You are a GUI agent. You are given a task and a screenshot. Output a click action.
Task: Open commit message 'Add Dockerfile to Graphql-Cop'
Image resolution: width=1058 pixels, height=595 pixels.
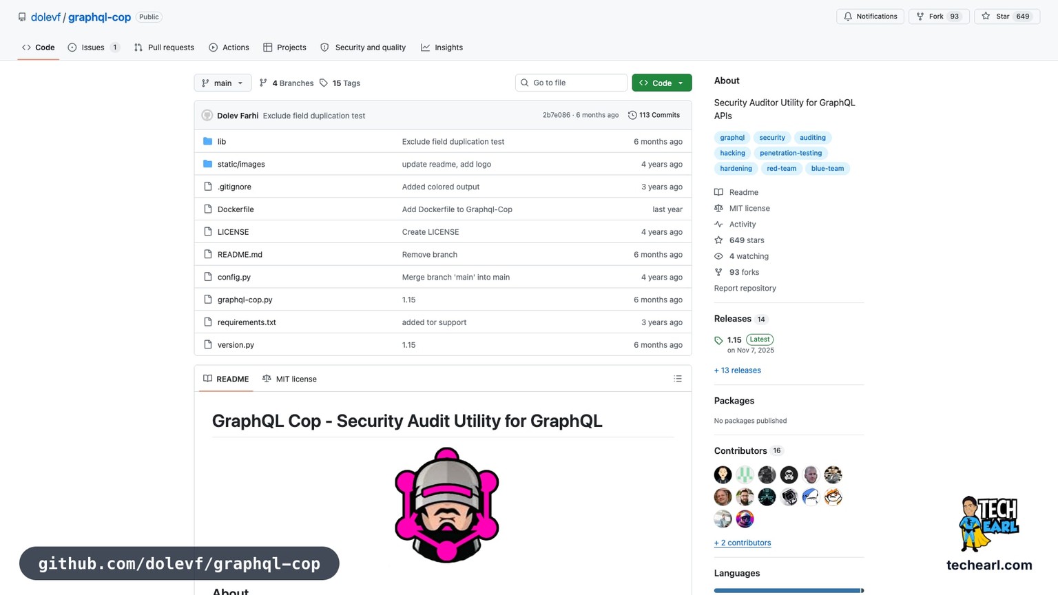point(457,209)
